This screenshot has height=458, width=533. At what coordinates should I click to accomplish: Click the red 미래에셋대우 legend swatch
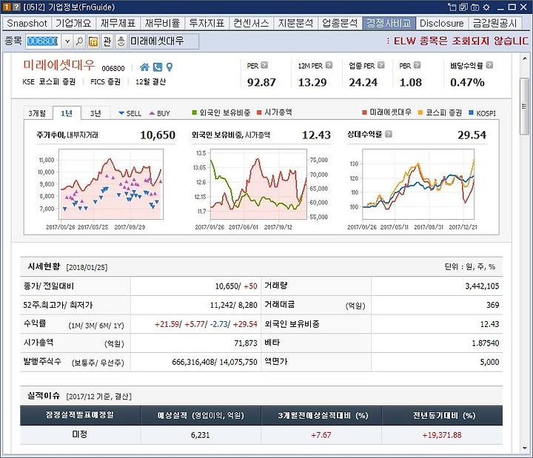pyautogui.click(x=365, y=112)
